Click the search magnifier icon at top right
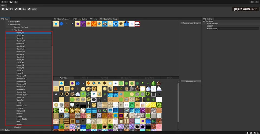260x134 pixels. tap(256, 2)
